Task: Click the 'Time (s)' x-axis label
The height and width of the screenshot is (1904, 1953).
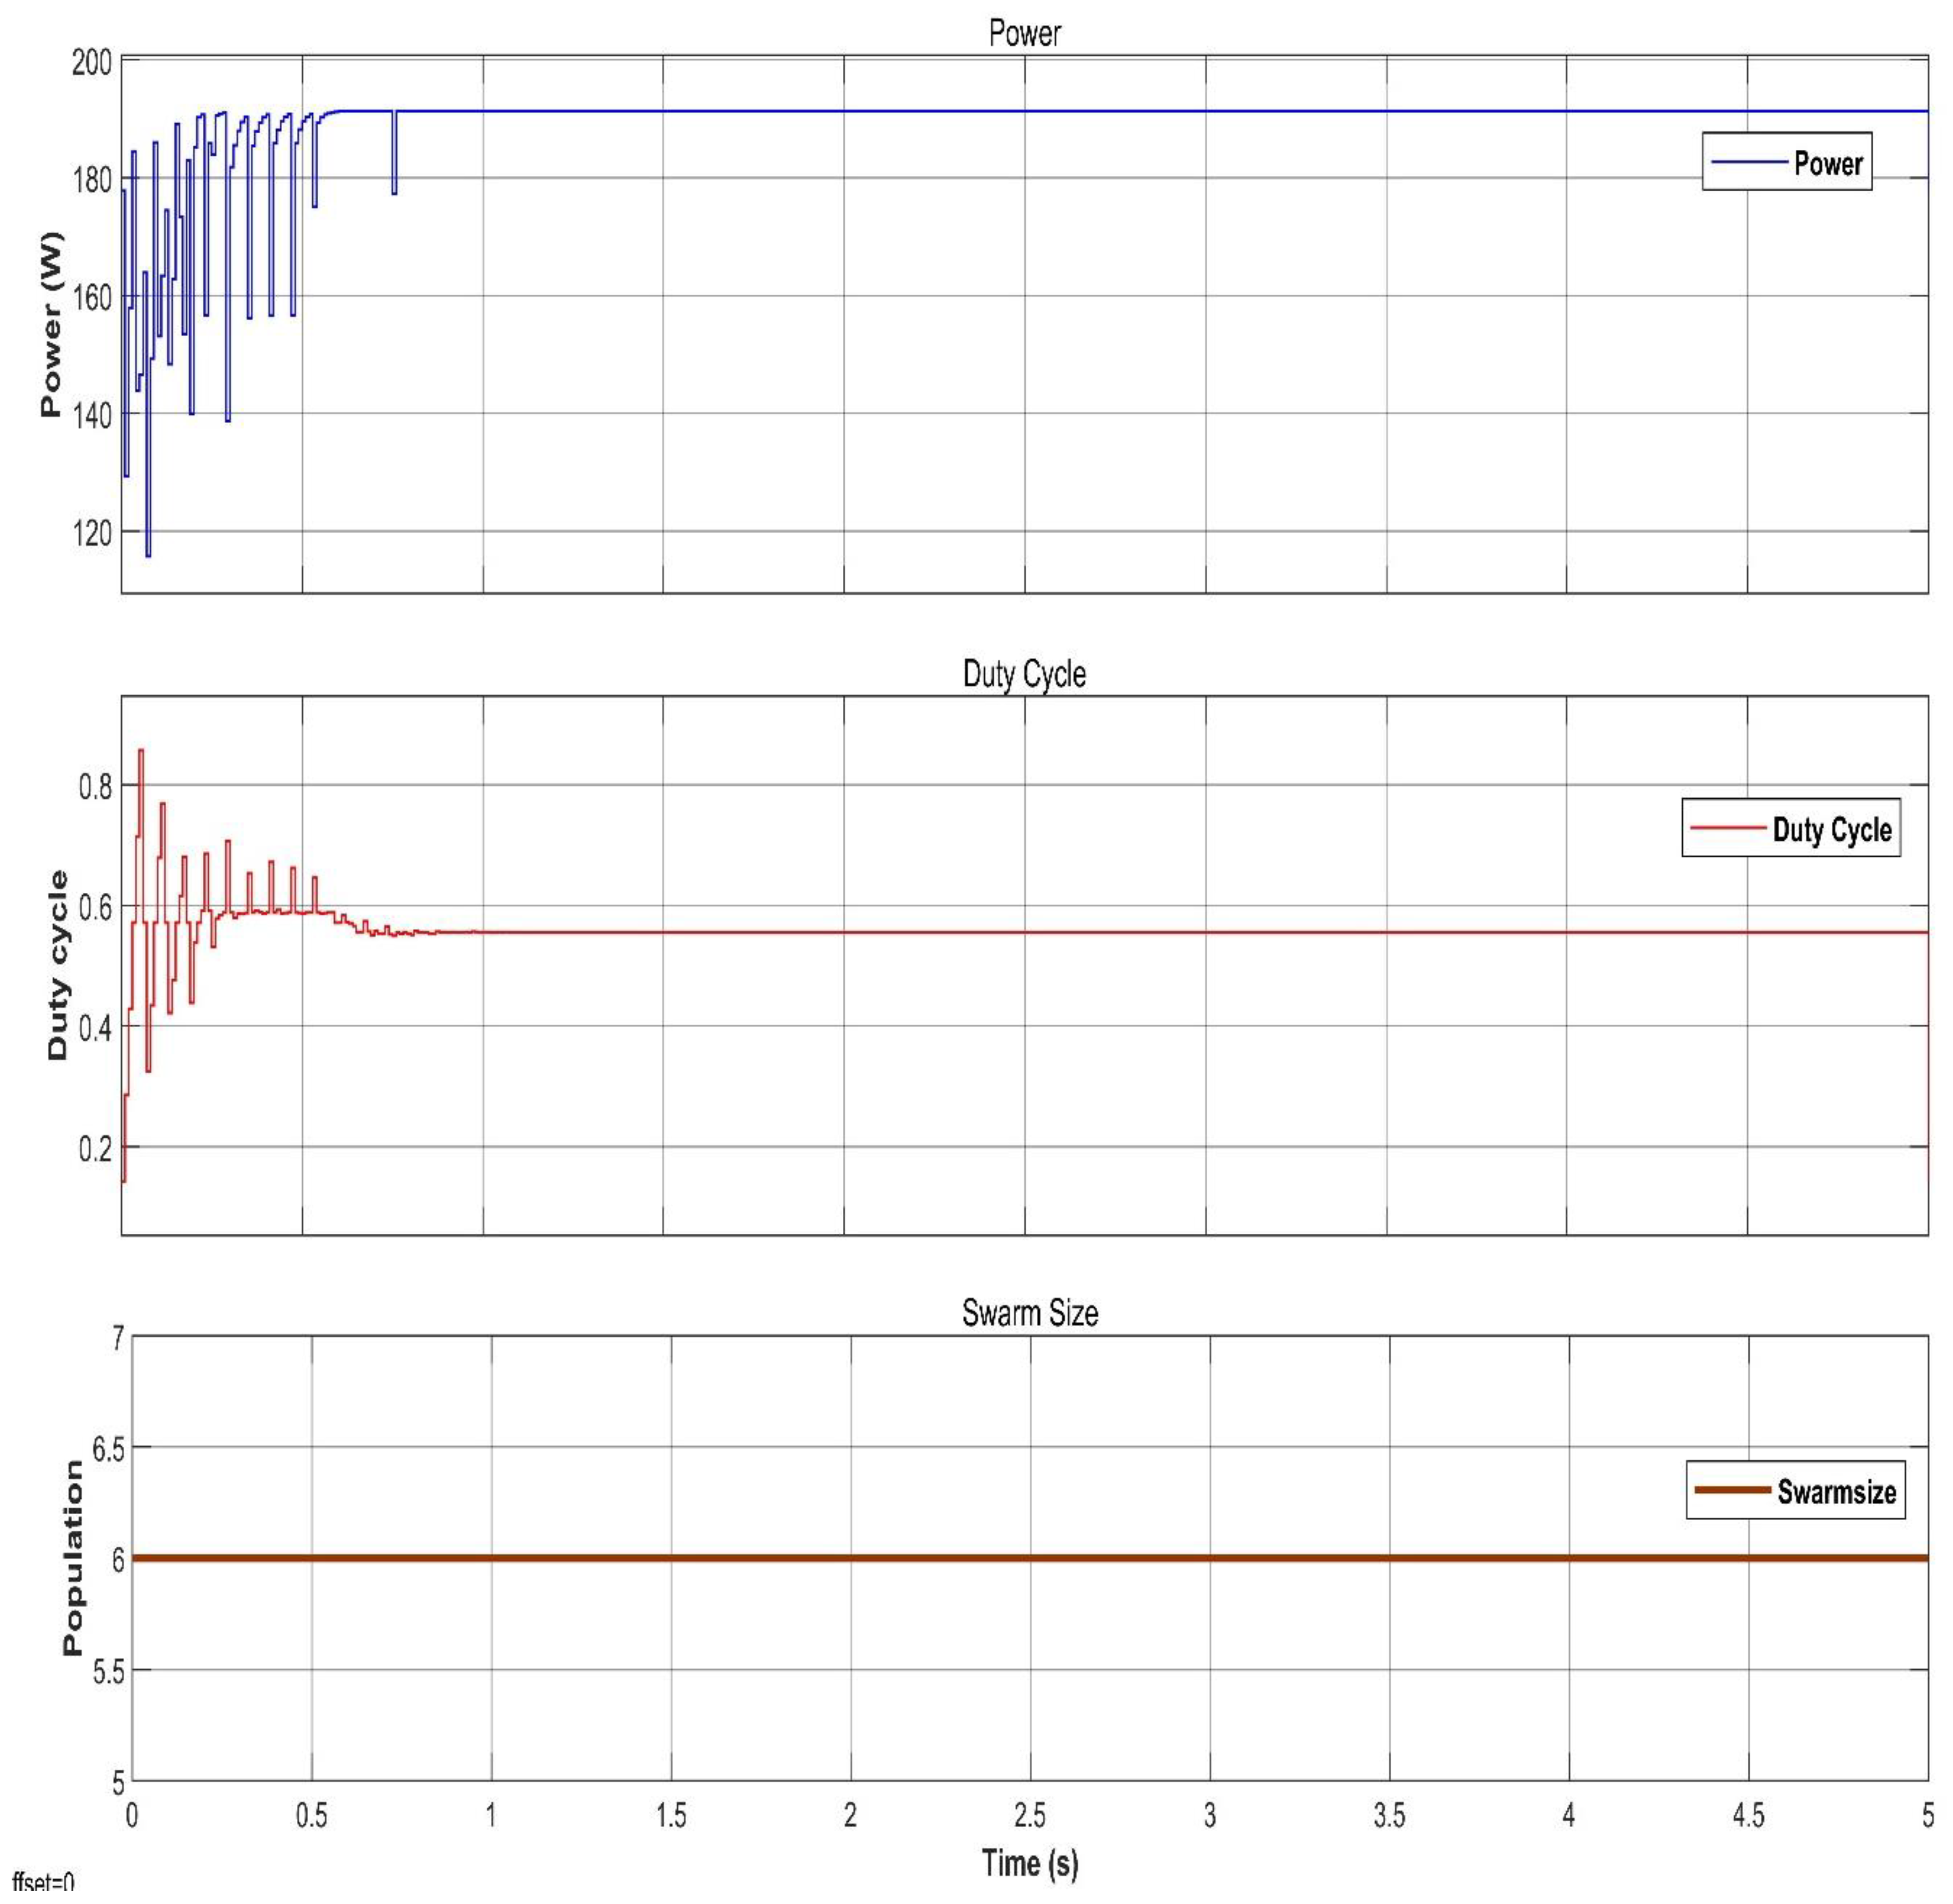Action: [x=1029, y=1864]
